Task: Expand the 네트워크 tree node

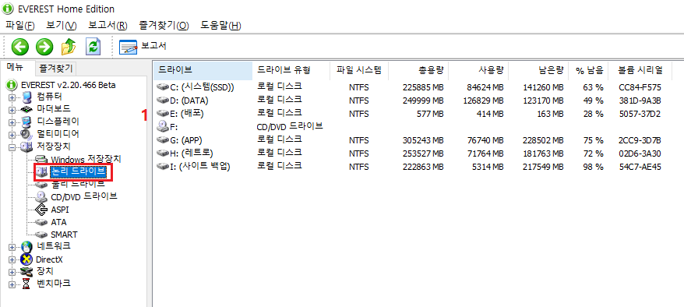Action: [12, 247]
